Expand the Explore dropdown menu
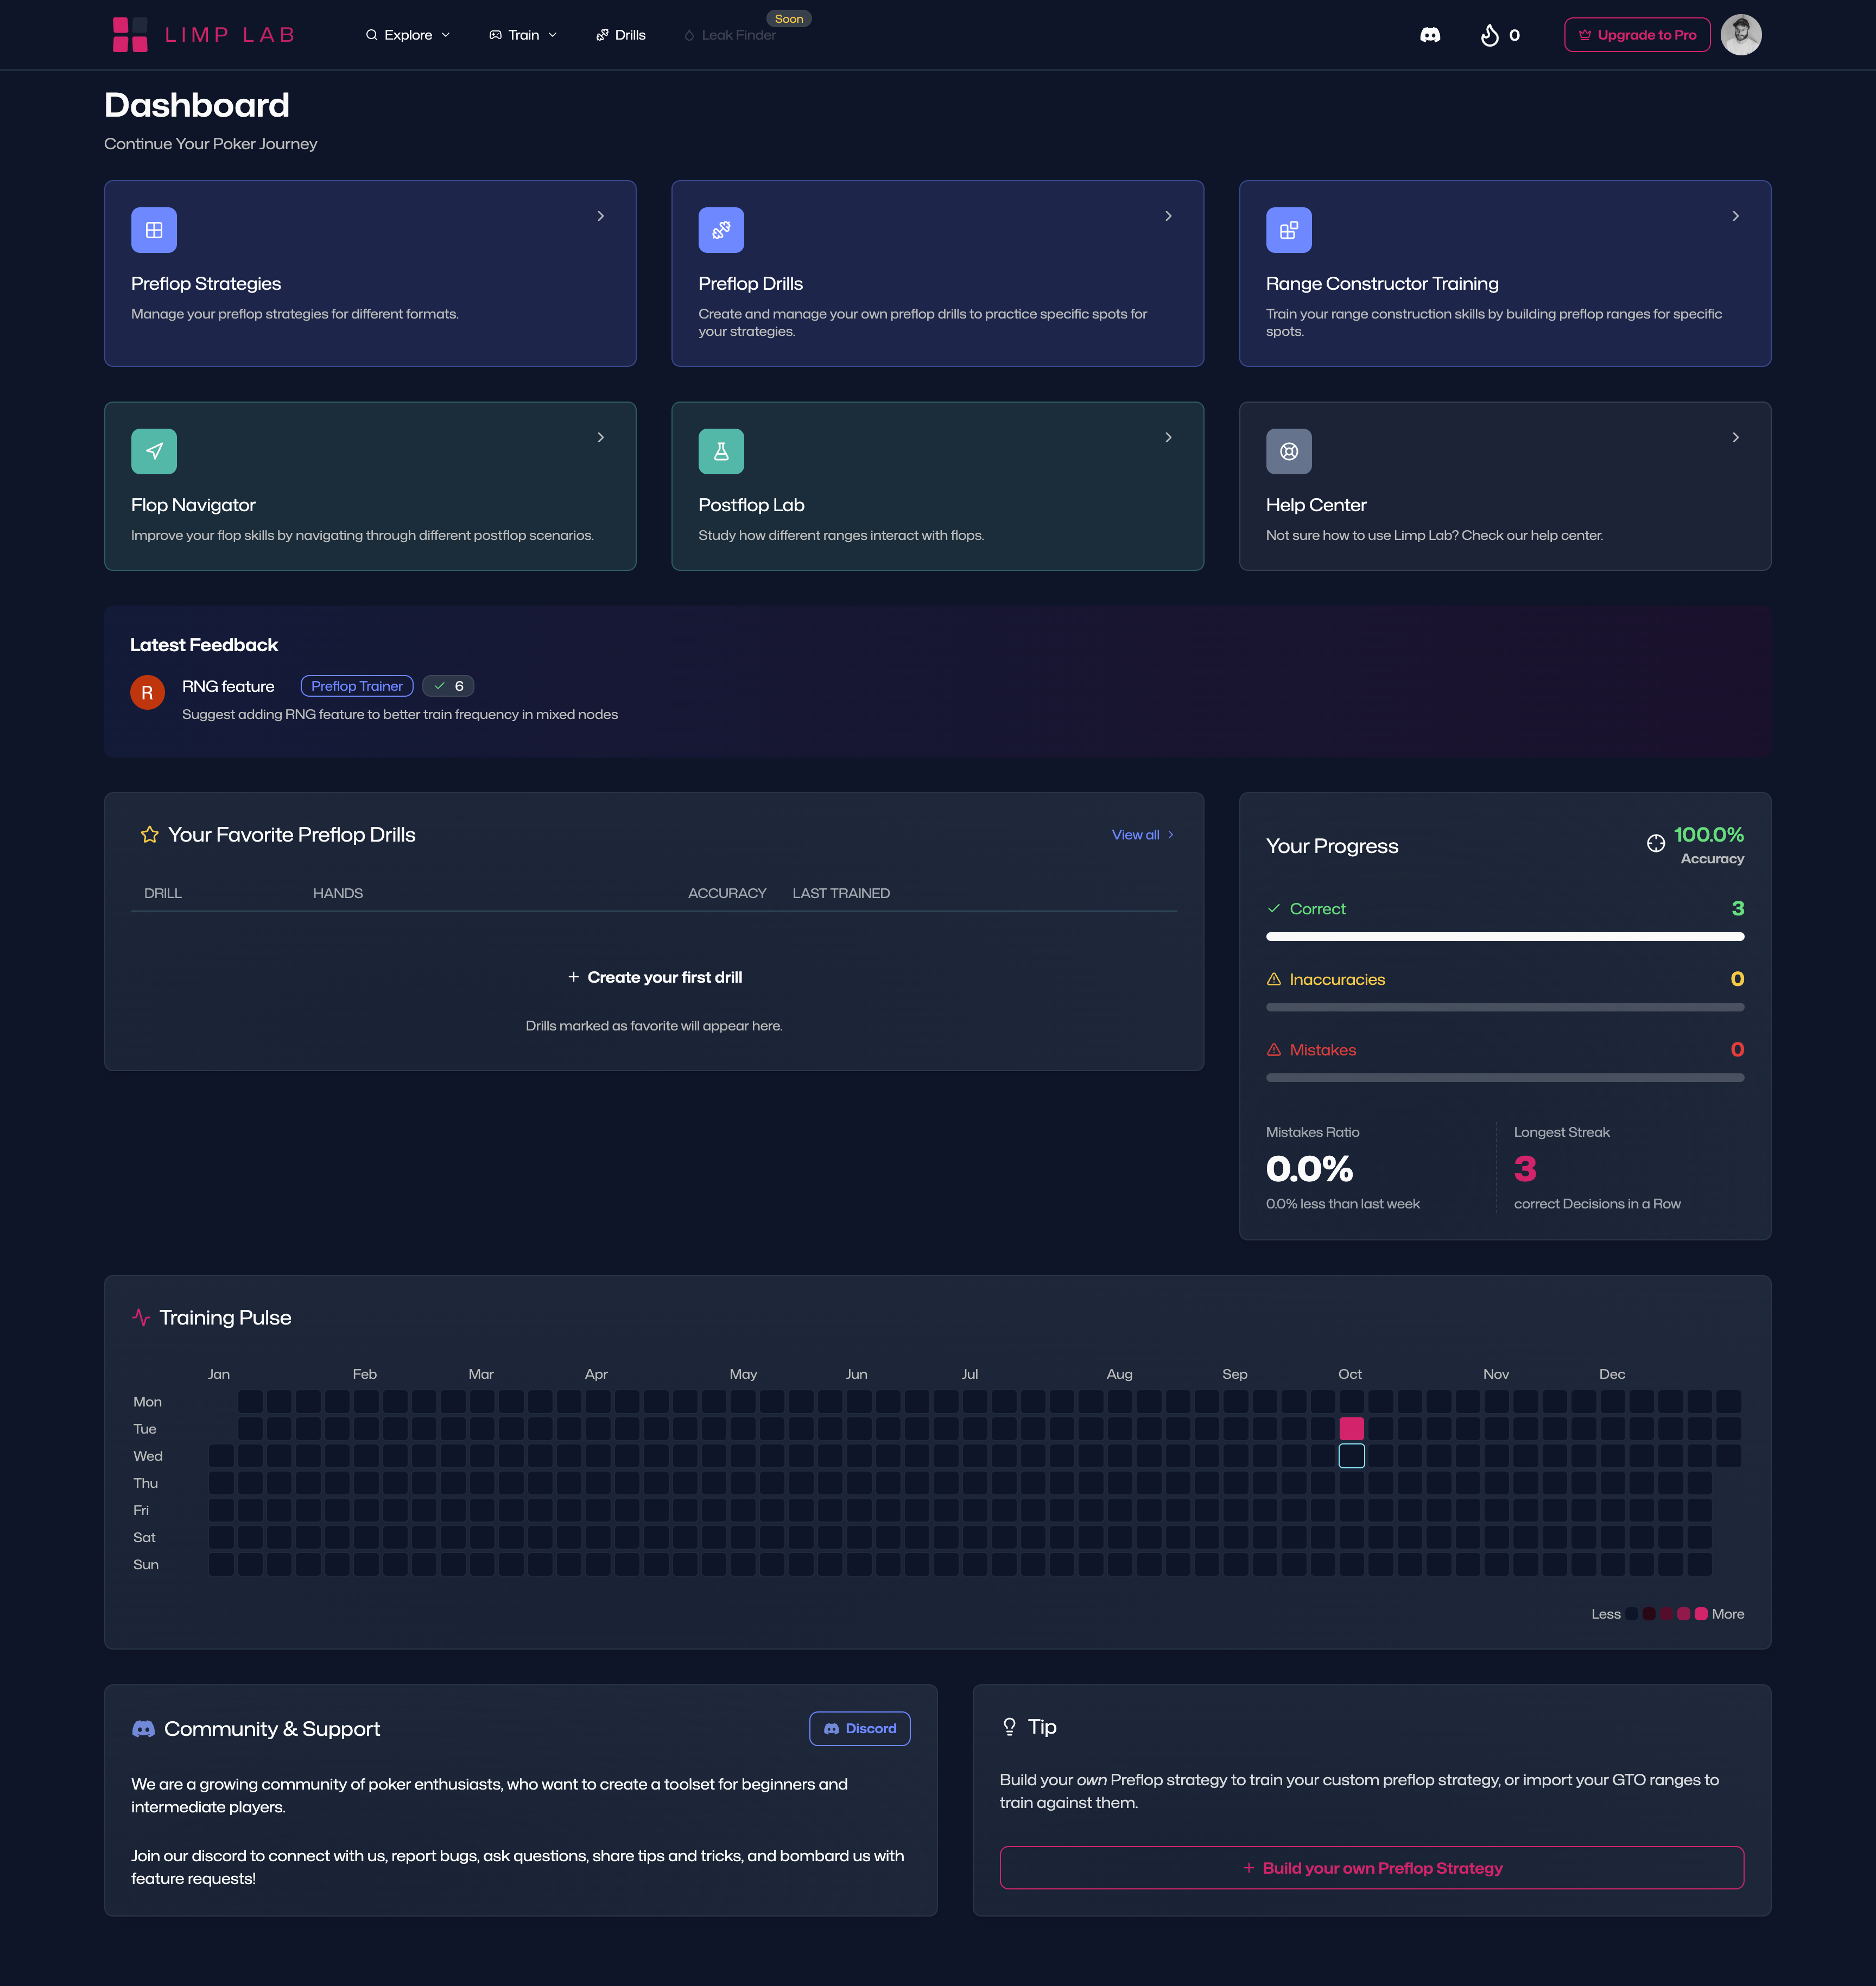 408,35
